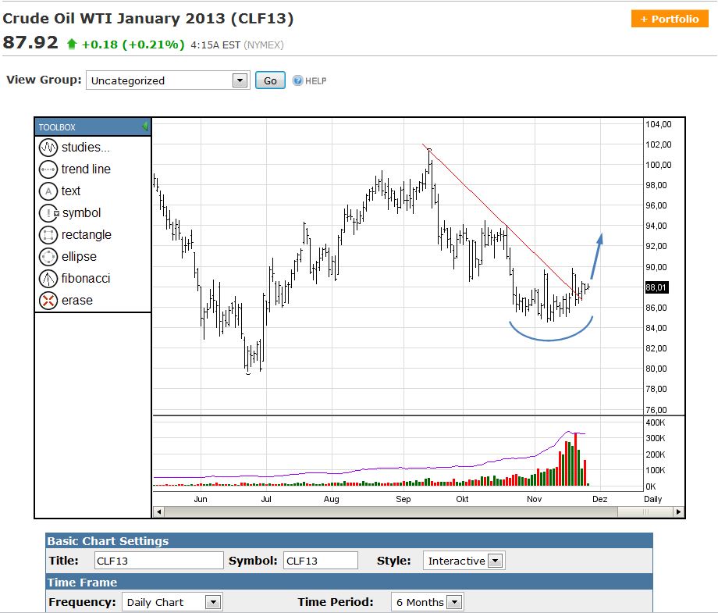Click the chart scrollbar left arrow
The image size is (718, 613).
[158, 511]
